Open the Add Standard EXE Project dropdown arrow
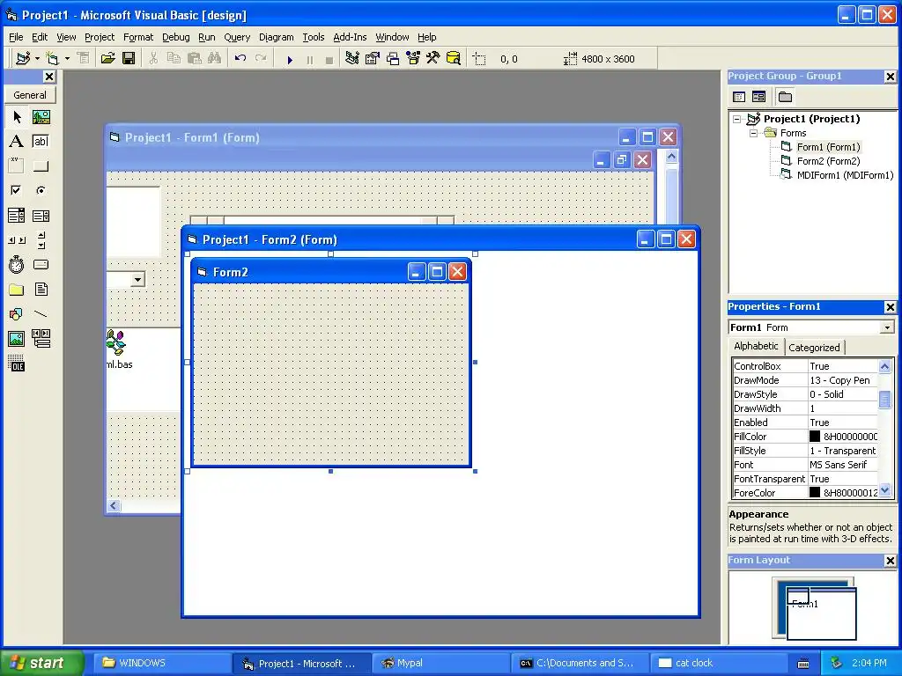Image resolution: width=902 pixels, height=676 pixels. pos(37,59)
